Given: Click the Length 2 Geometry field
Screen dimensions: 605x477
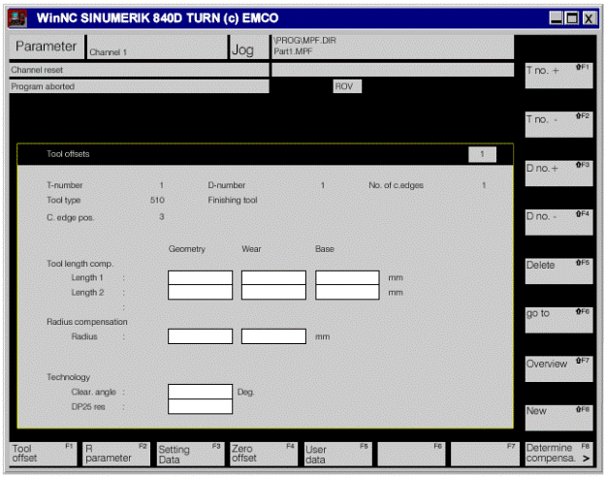Looking at the screenshot, I should pyautogui.click(x=201, y=292).
